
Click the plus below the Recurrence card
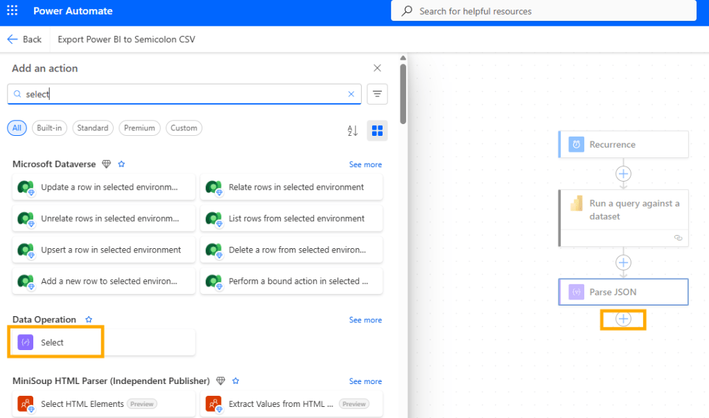pyautogui.click(x=622, y=174)
